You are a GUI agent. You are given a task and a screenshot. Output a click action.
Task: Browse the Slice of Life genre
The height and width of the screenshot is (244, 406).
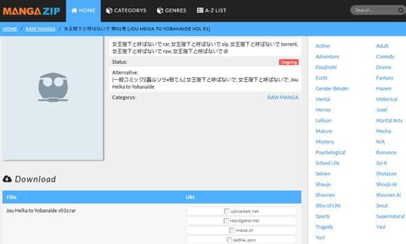tap(328, 205)
